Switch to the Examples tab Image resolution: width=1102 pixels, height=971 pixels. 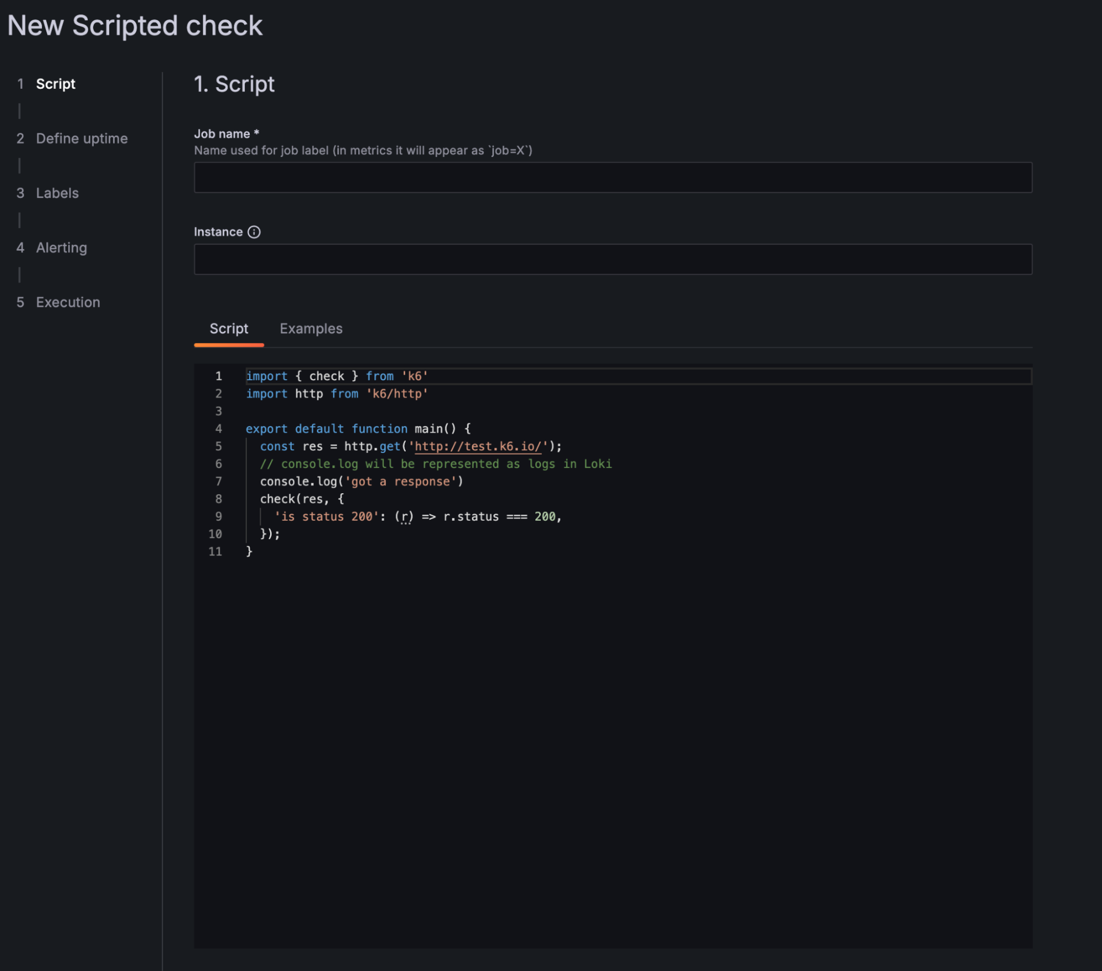tap(311, 328)
